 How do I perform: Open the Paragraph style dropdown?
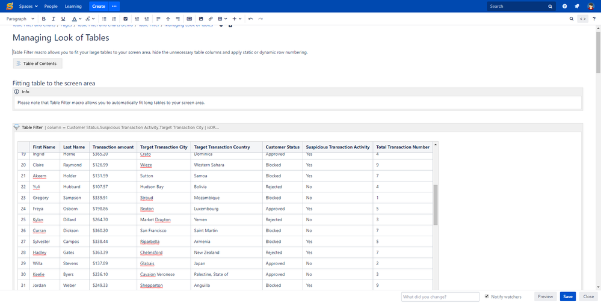click(20, 19)
